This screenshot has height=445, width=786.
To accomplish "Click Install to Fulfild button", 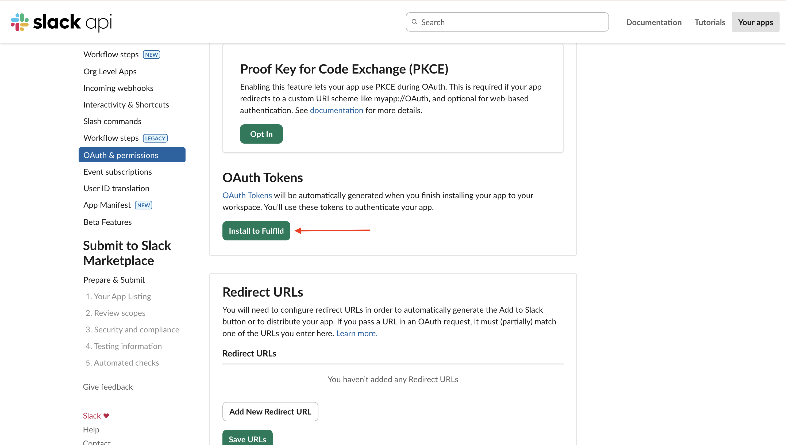I will point(256,231).
